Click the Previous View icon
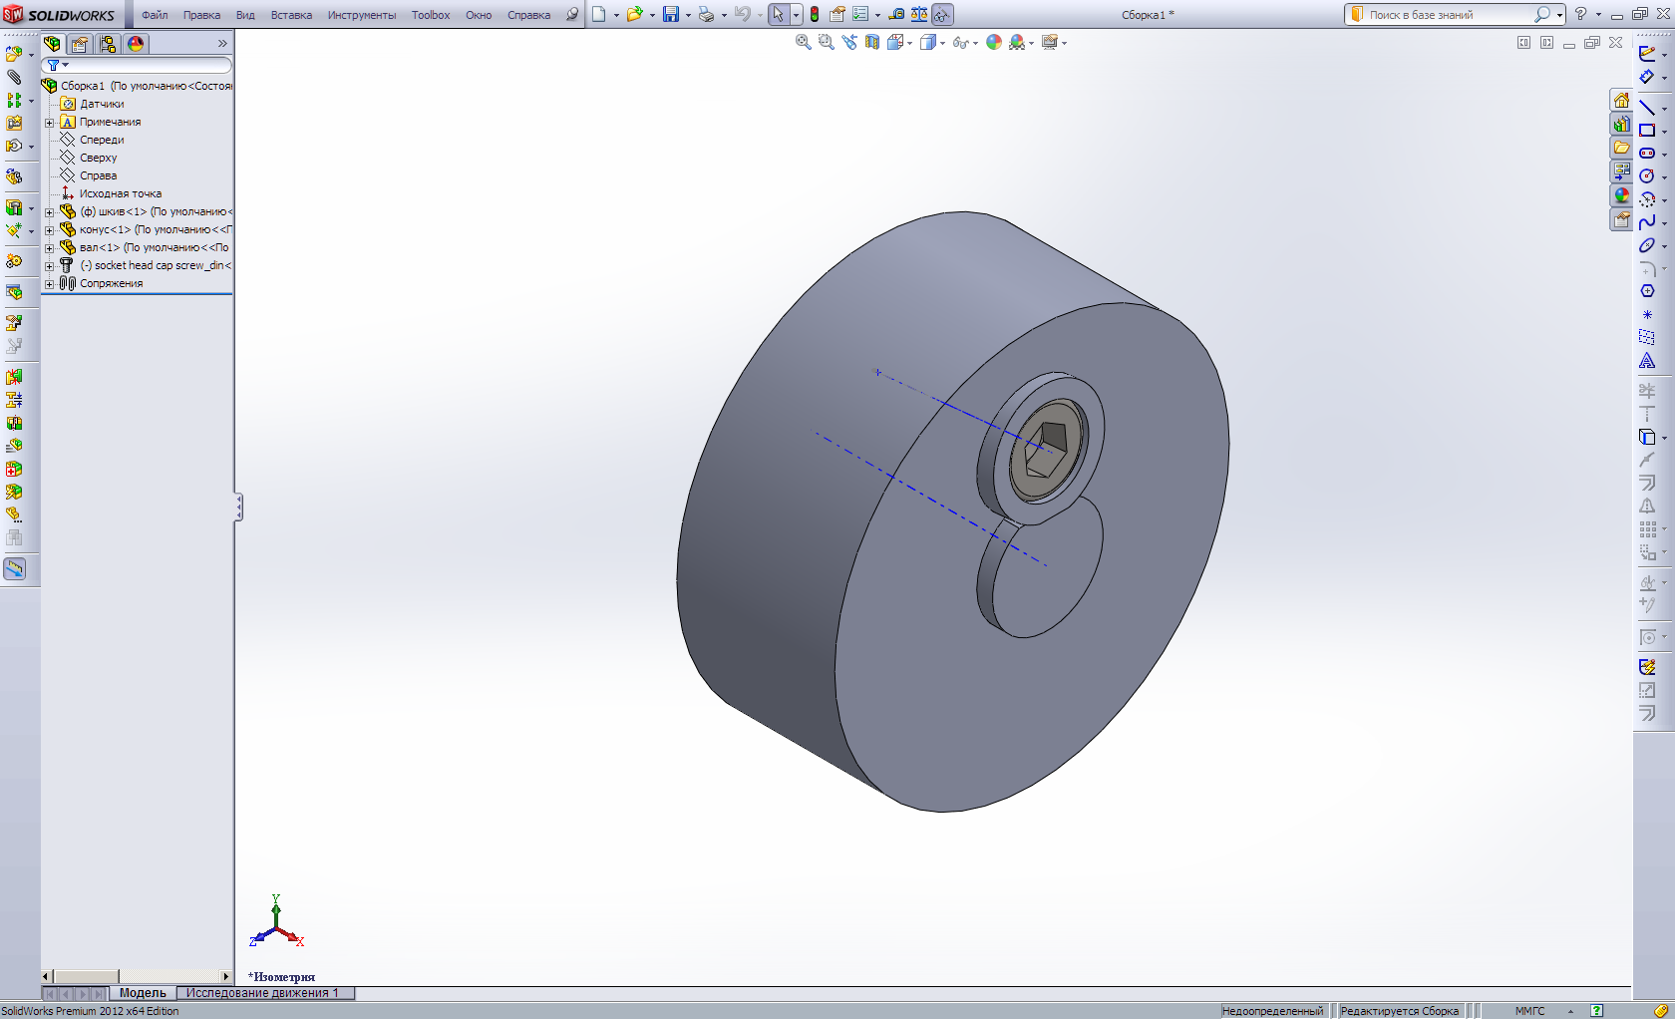Viewport: 1675px width, 1019px height. coord(849,42)
